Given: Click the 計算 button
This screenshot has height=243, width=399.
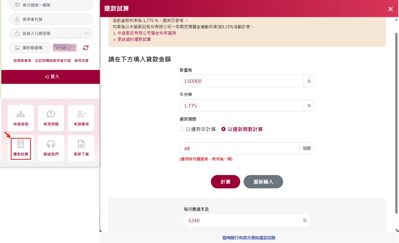Looking at the screenshot, I should pos(226,182).
